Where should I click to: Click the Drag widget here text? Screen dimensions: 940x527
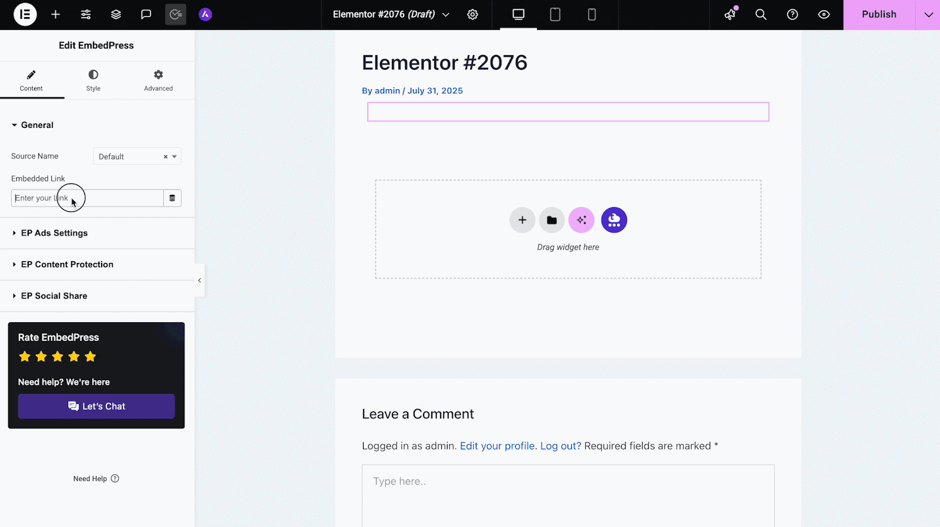tap(568, 247)
